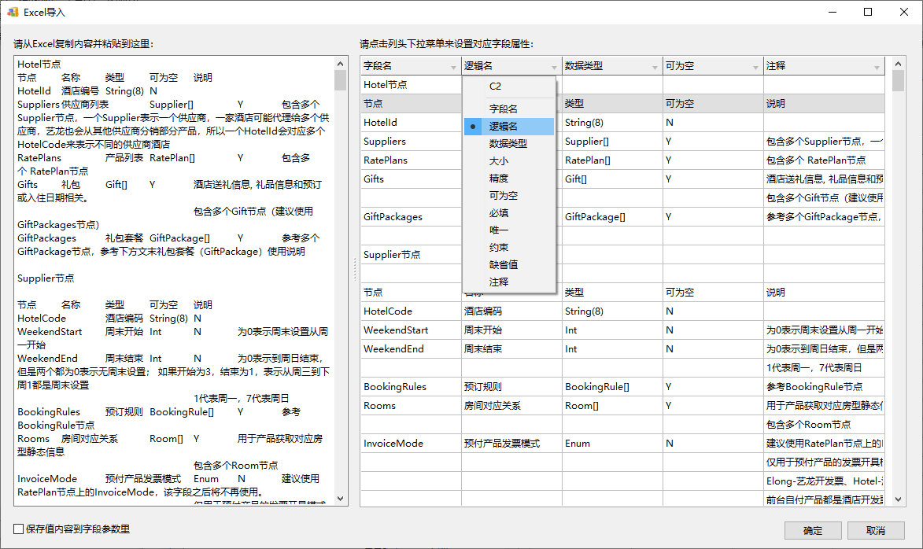Screen dimensions: 923x549
Task: Click the RatePlan[] data type cell
Action: tap(612, 160)
